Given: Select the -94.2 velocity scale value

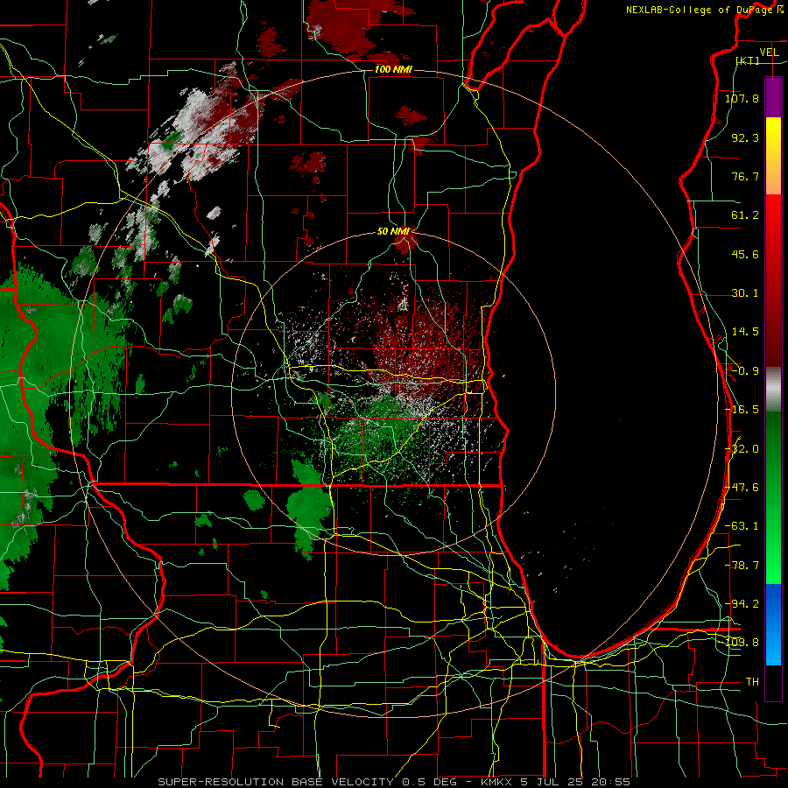Looking at the screenshot, I should coord(742,604).
